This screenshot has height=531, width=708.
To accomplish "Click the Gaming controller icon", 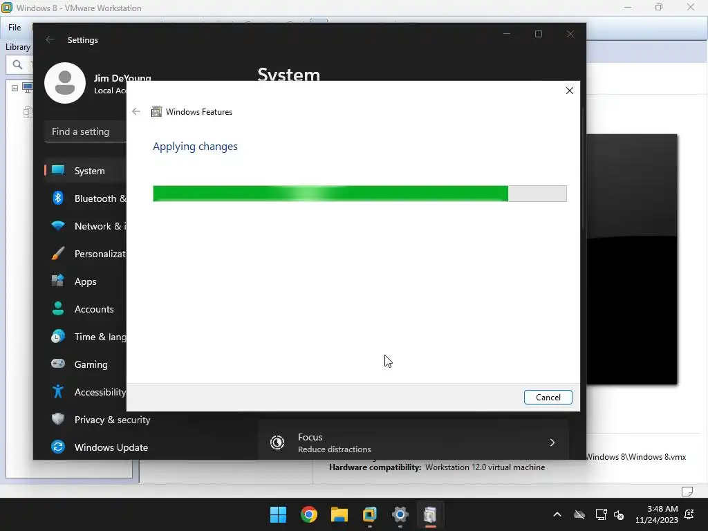I will pos(58,364).
